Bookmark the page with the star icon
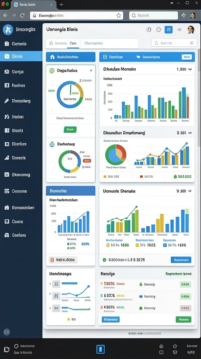The height and width of the screenshot is (359, 201). coord(119,15)
